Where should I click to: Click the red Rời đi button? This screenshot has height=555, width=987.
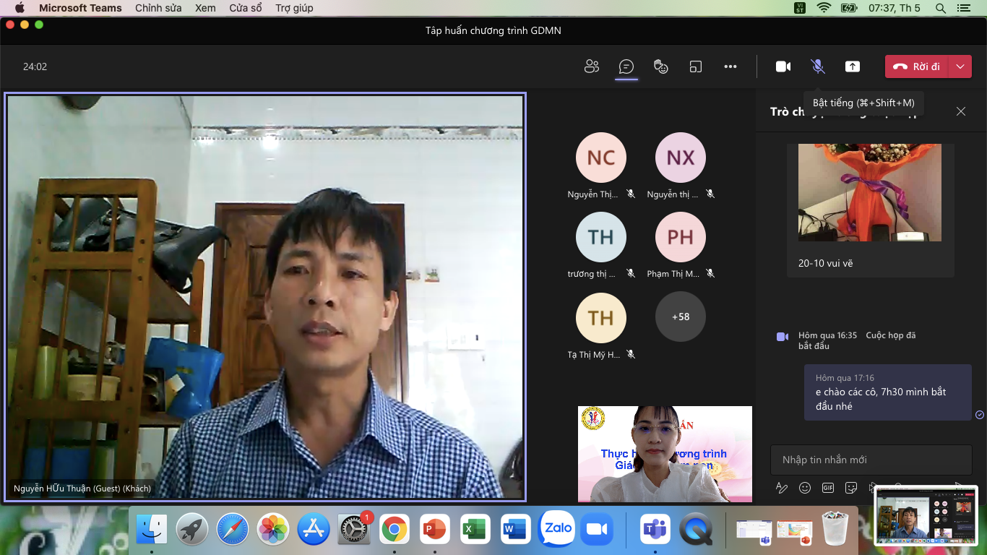917,66
